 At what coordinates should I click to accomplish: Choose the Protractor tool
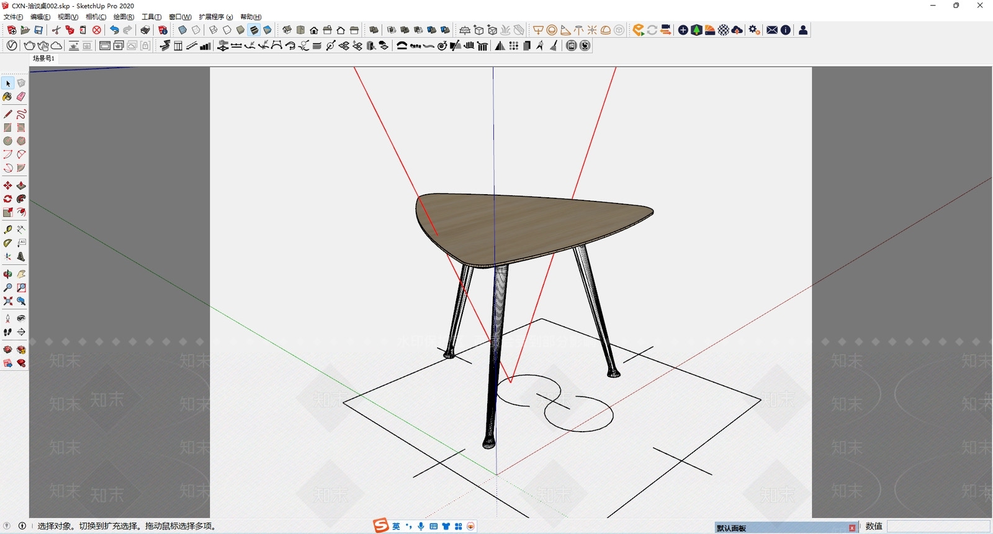pos(8,243)
